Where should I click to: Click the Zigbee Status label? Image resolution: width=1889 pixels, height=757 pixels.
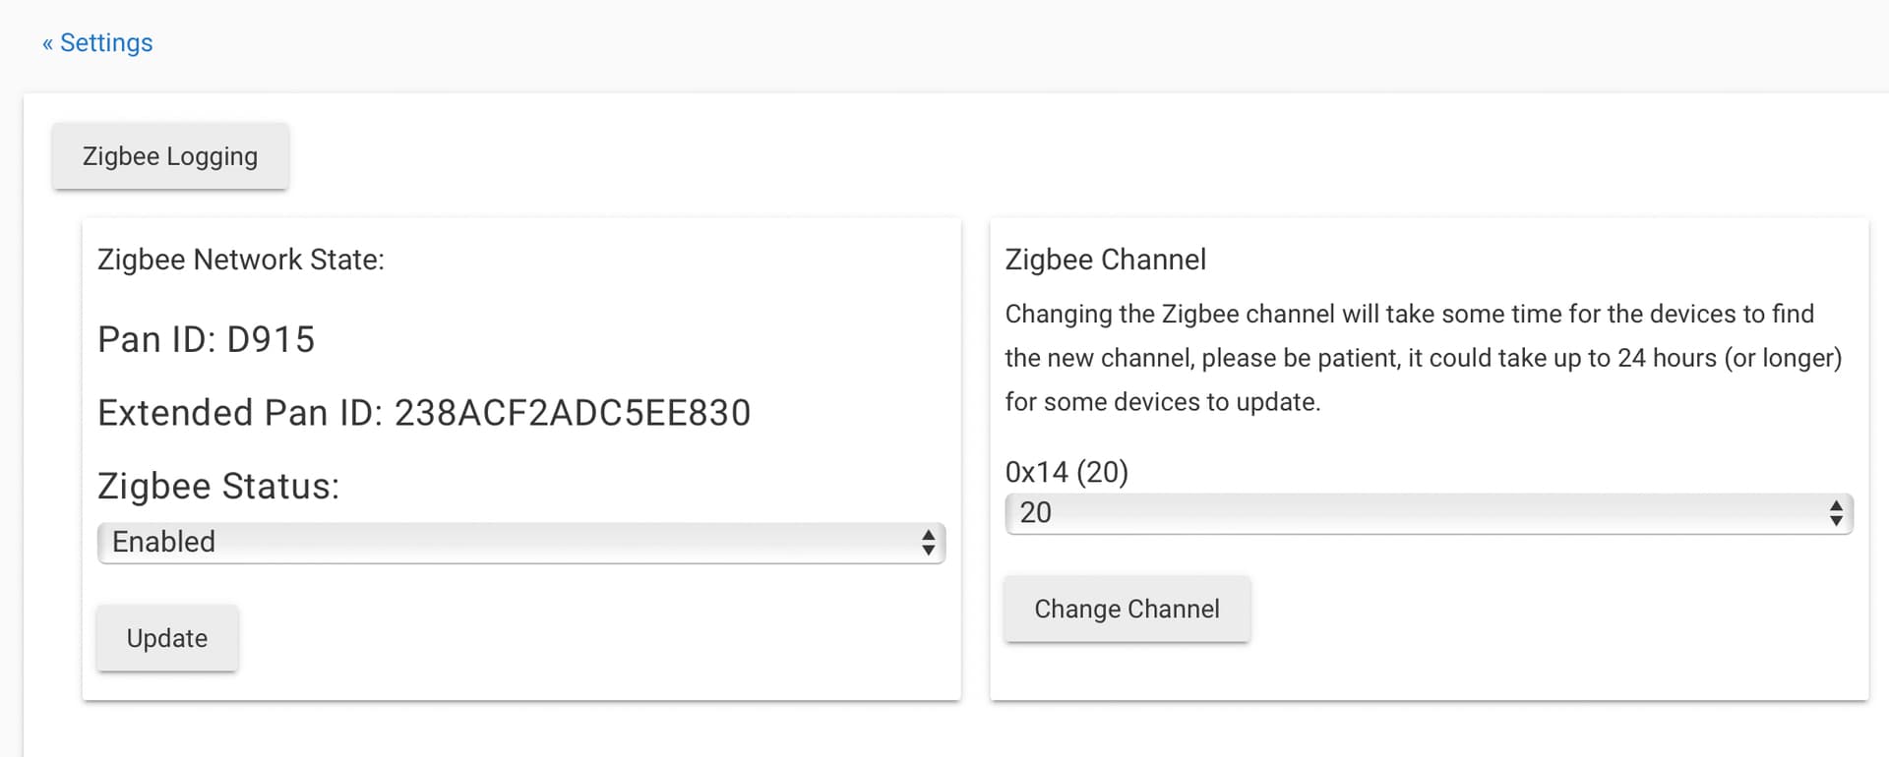[x=218, y=487]
